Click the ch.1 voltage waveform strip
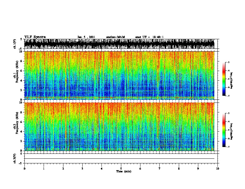This screenshot has width=245, height=189. [119, 44]
